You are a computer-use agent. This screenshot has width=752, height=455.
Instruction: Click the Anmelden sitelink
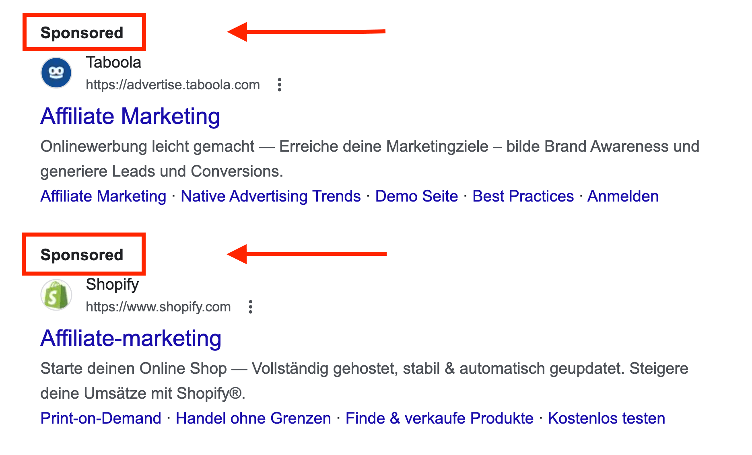(x=623, y=196)
